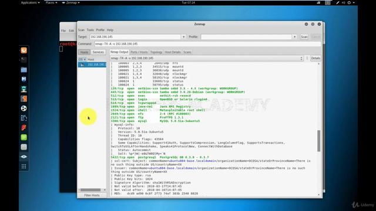Select host 192.168.190 in the hosts list

92,64
